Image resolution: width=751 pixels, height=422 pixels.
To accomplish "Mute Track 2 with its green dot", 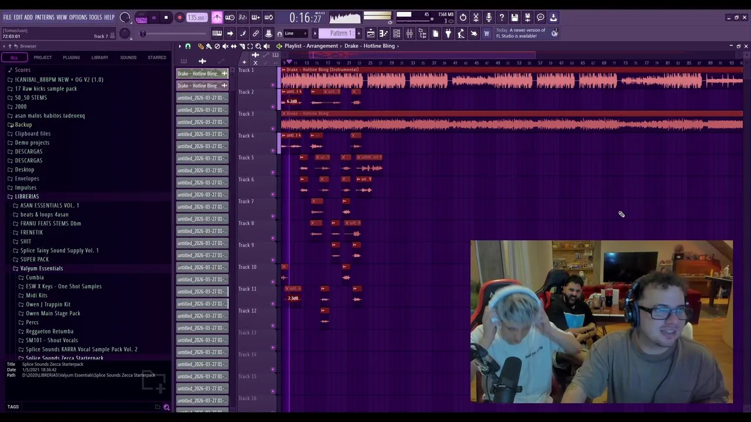I will pyautogui.click(x=273, y=107).
